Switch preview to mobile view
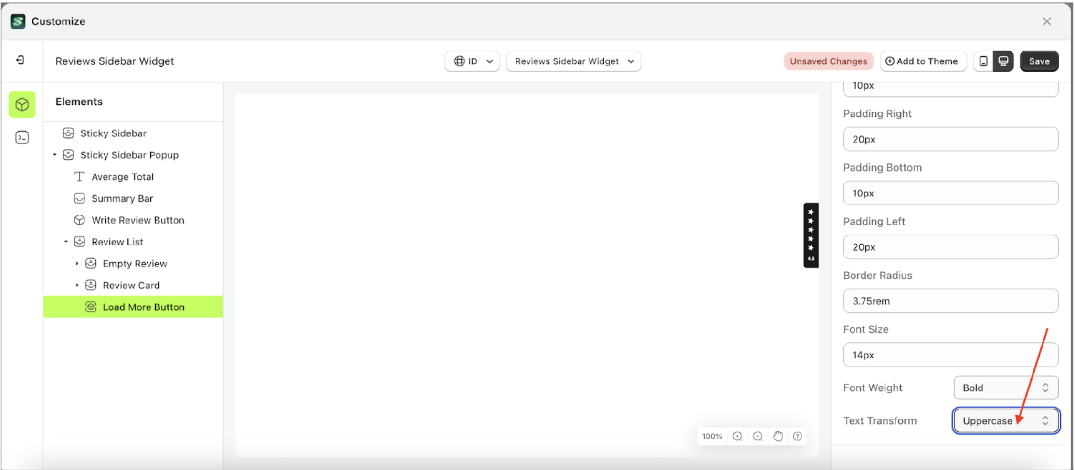Viewport: 1075px width, 470px height. (x=983, y=61)
